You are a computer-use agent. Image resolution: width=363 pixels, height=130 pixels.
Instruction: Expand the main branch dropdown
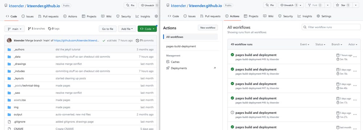15,29
